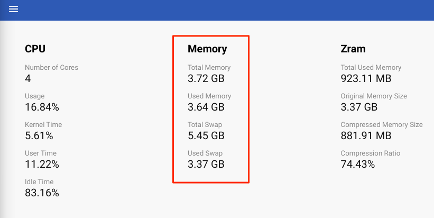Click the CPU Usage 16.84% value

pyautogui.click(x=42, y=107)
